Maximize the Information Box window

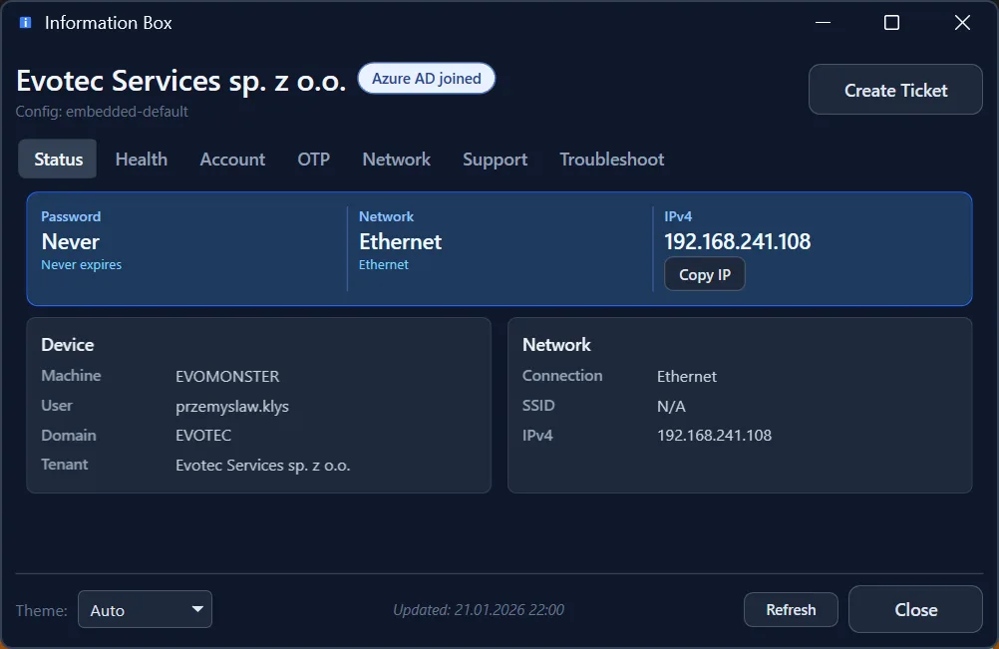click(x=892, y=23)
